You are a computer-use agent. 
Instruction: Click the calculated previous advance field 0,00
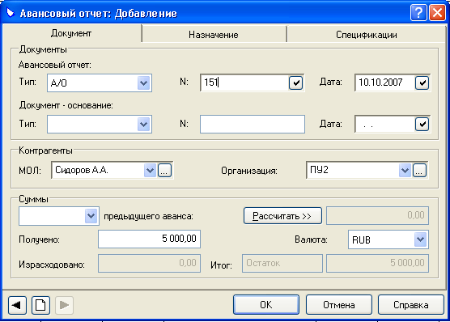(378, 215)
